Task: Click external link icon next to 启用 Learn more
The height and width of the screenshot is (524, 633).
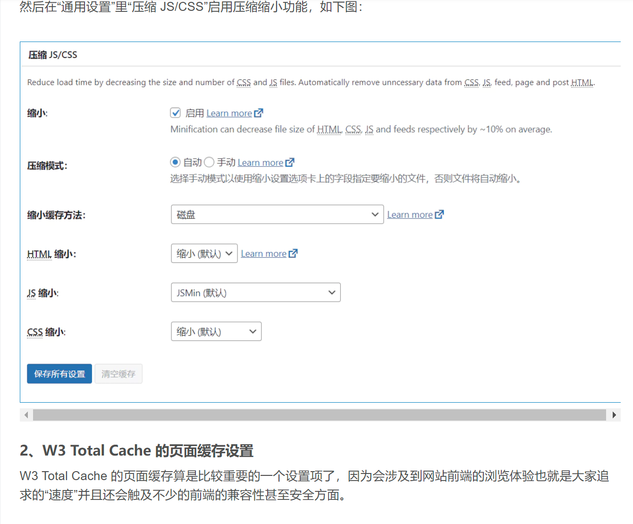Action: (x=259, y=113)
